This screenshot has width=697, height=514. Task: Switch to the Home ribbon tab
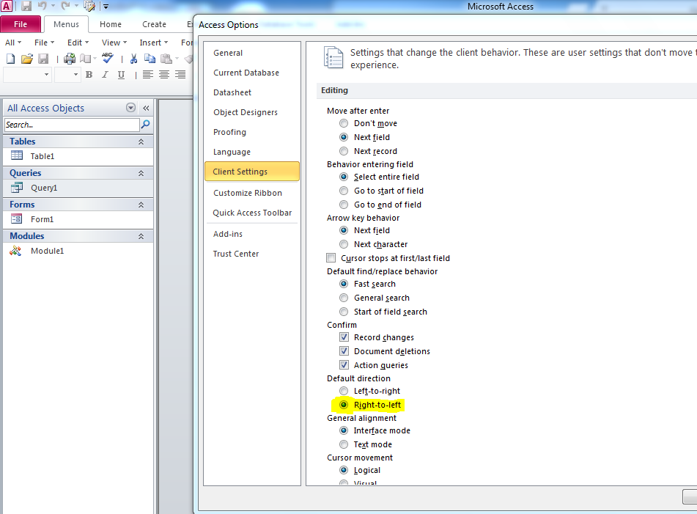[111, 24]
